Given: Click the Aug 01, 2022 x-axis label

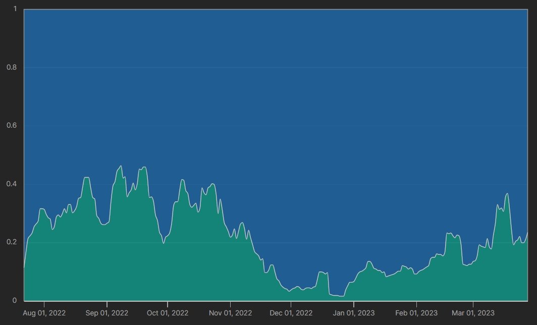Looking at the screenshot, I should point(44,313).
